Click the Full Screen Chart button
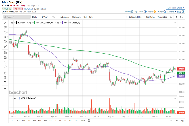Screen dimensions: 189x126 pyautogui.click(x=175, y=8)
